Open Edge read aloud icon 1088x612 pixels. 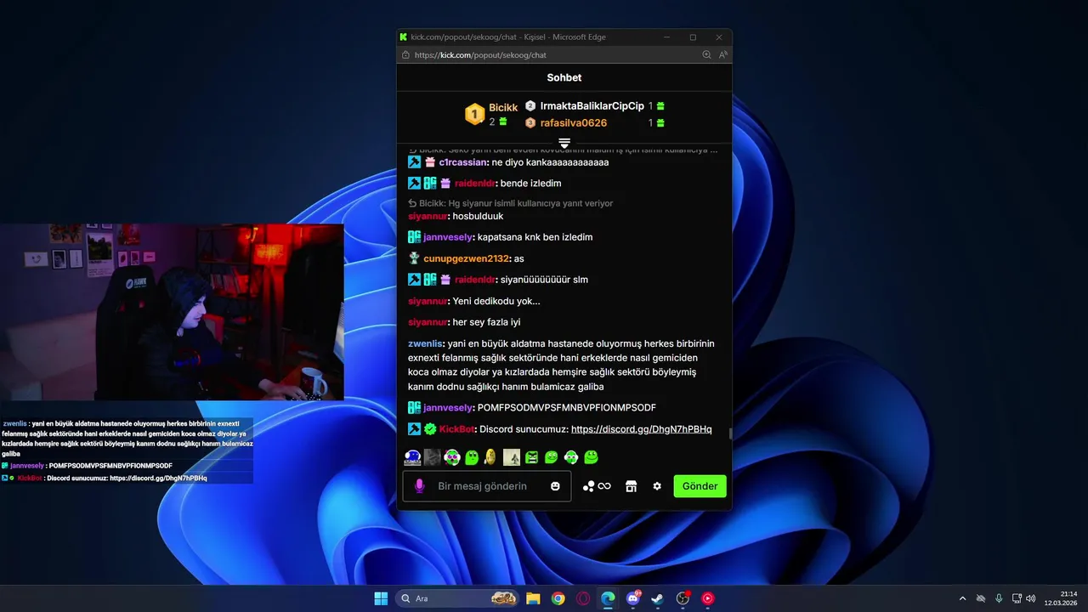pyautogui.click(x=723, y=55)
